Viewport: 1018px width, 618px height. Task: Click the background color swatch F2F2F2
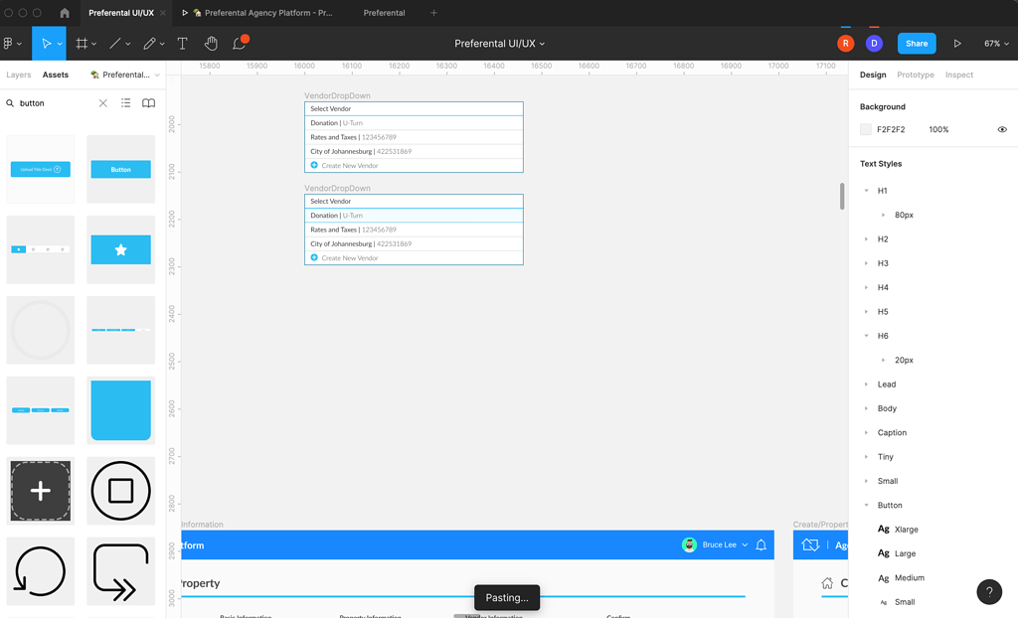866,130
